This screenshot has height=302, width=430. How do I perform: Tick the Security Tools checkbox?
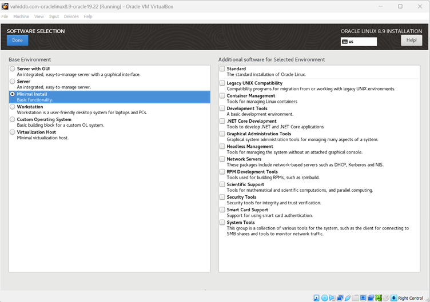point(222,197)
